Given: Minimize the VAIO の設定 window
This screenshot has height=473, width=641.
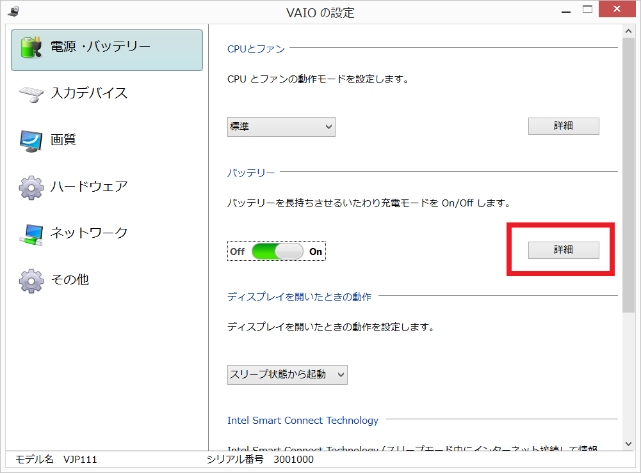Looking at the screenshot, I should 566,12.
